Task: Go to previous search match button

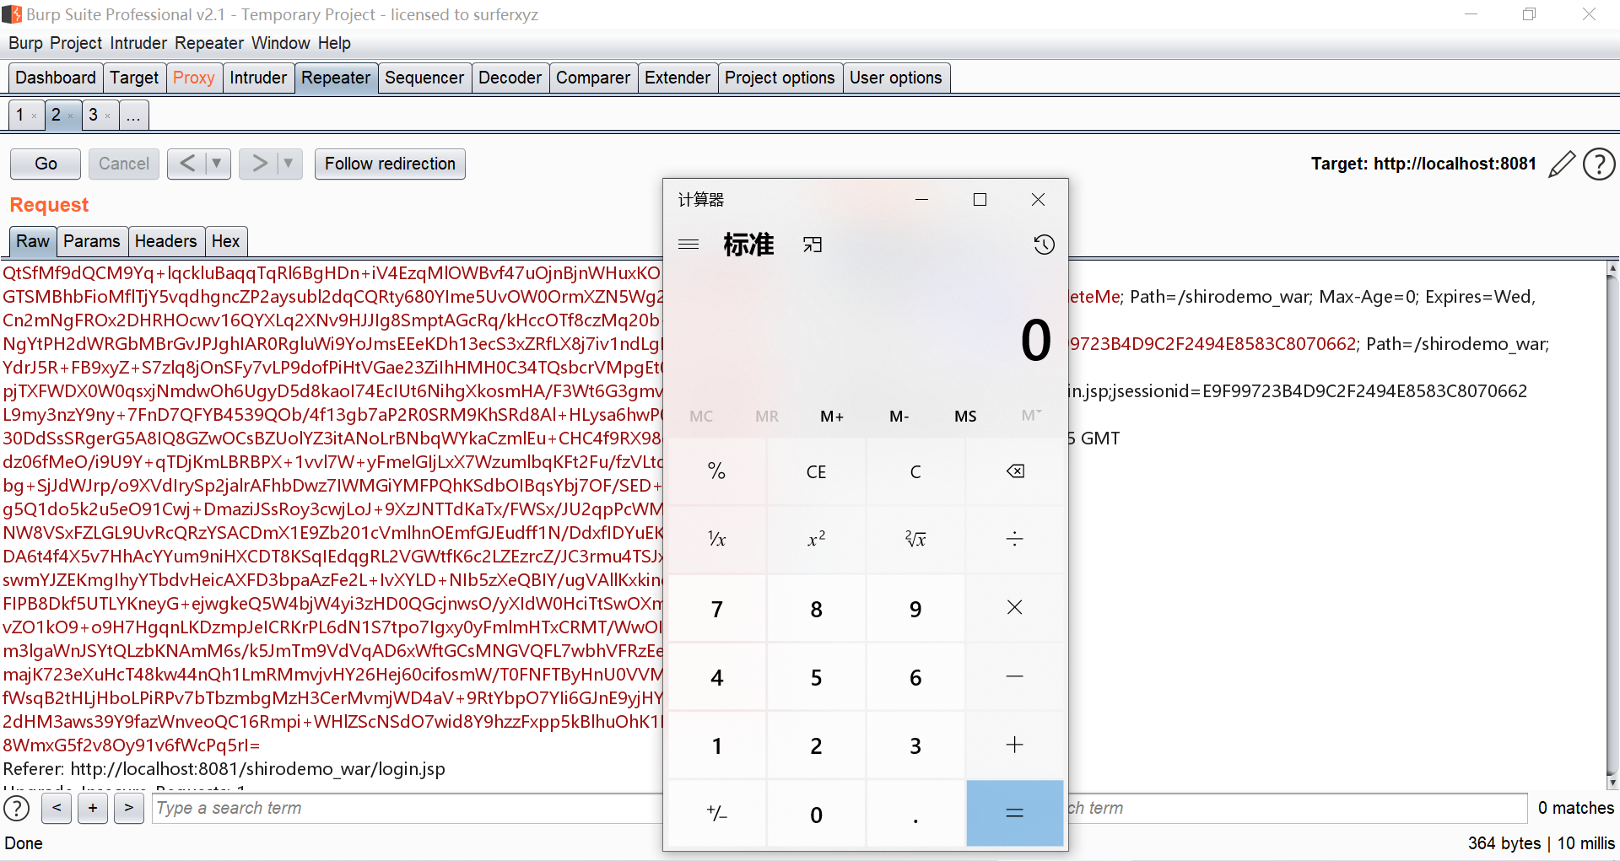Action: (x=57, y=808)
